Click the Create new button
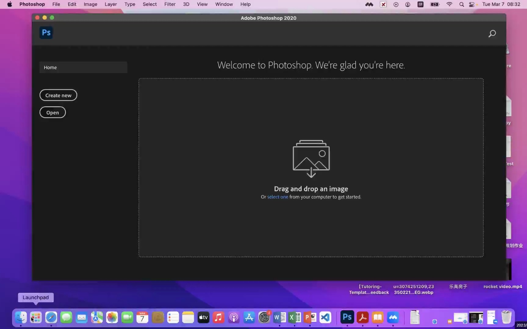 point(58,95)
